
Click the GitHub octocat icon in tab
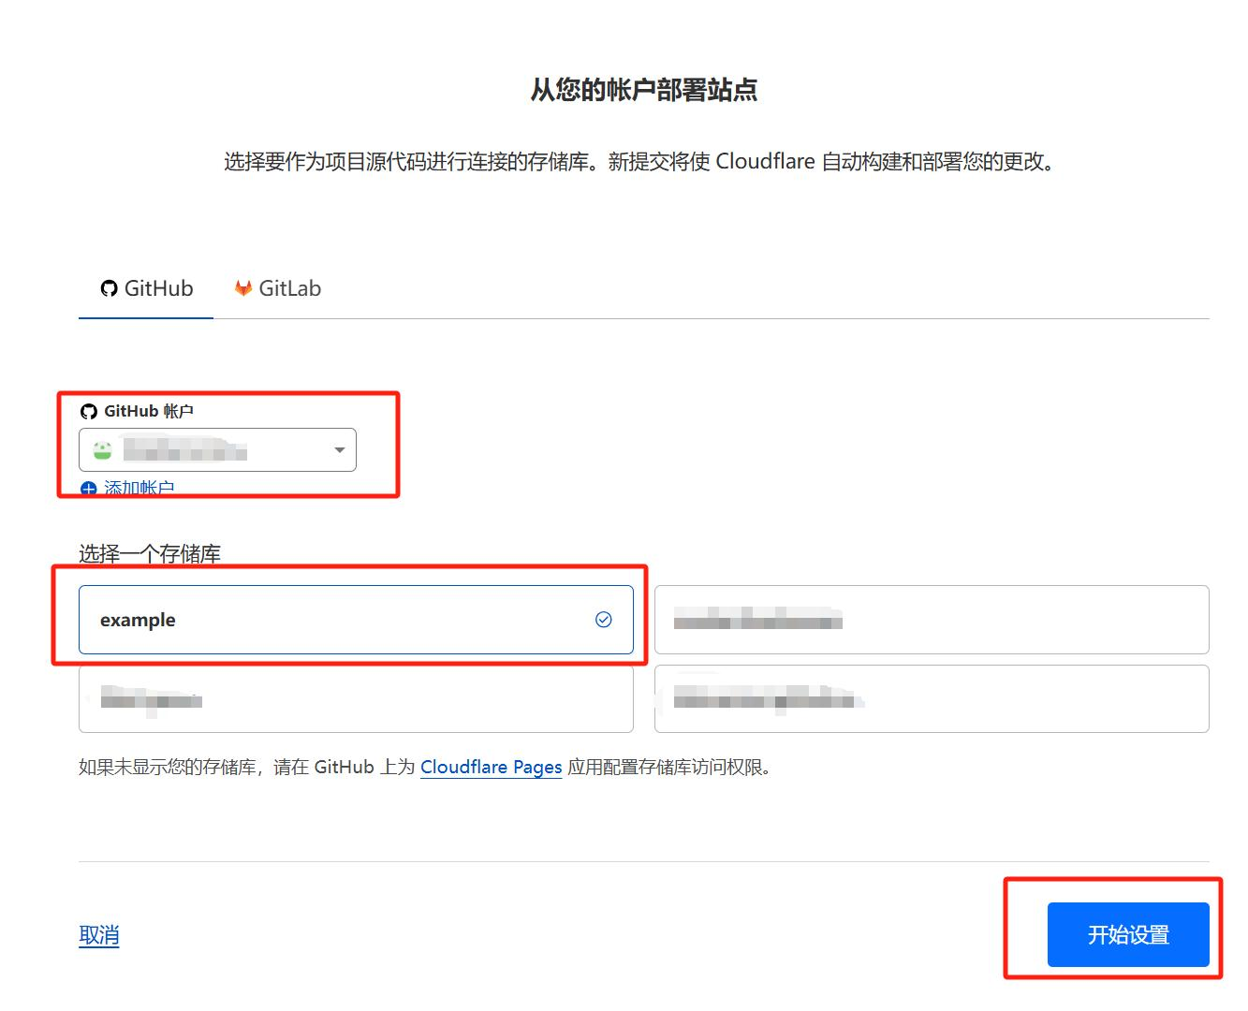pyautogui.click(x=110, y=288)
